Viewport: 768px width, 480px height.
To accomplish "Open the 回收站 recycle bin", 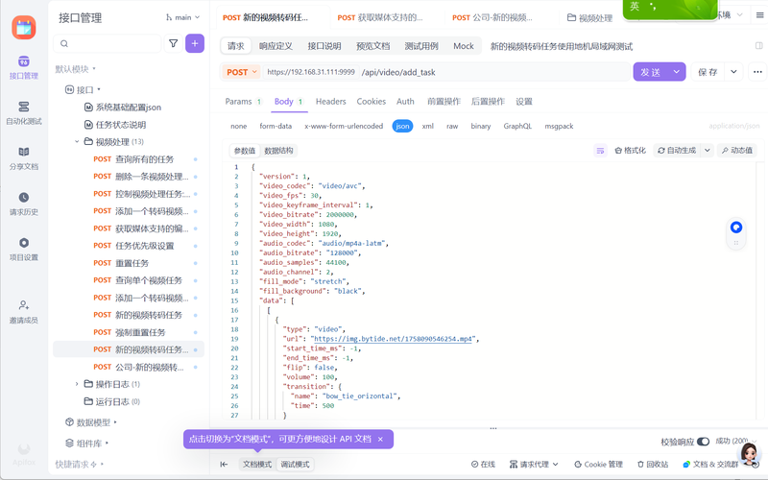I will (x=653, y=465).
